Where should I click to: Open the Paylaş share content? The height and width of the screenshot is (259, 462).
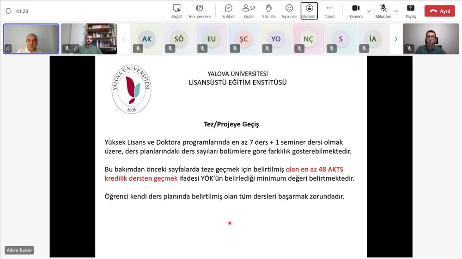tap(411, 11)
